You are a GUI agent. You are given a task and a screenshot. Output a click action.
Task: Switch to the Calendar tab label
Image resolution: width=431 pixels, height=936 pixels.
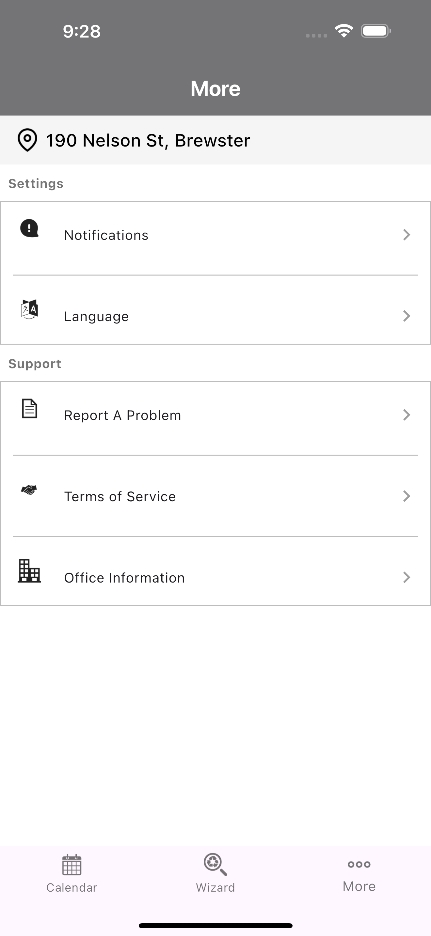click(x=72, y=888)
